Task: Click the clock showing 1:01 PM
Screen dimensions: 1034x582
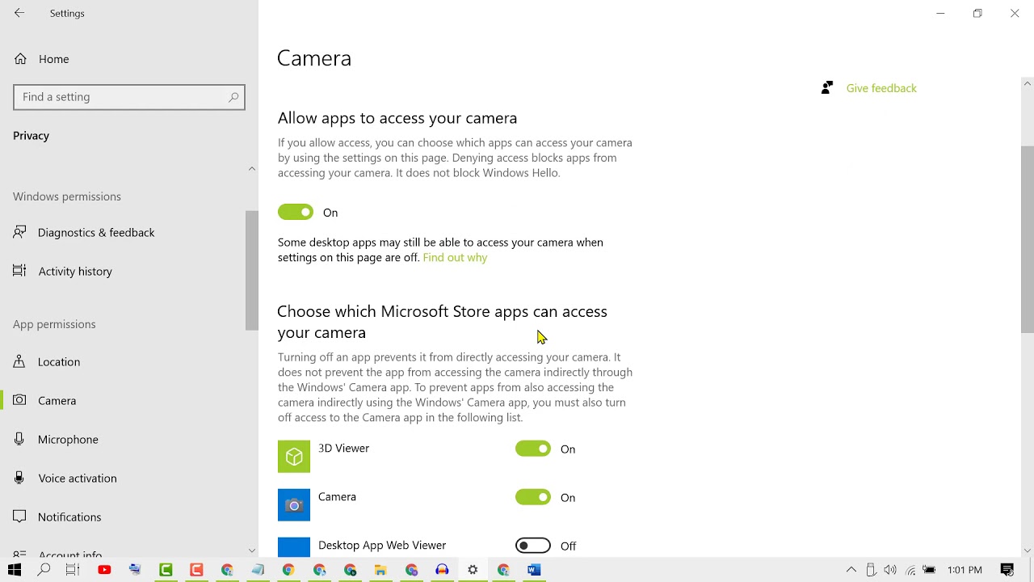Action: pos(965,570)
